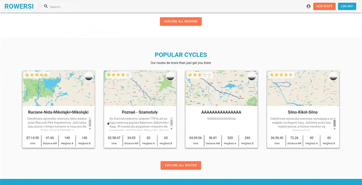Click scrollbar in Silno-Kikół-Silno description
Viewport: 362px width, 185px height.
(x=334, y=124)
